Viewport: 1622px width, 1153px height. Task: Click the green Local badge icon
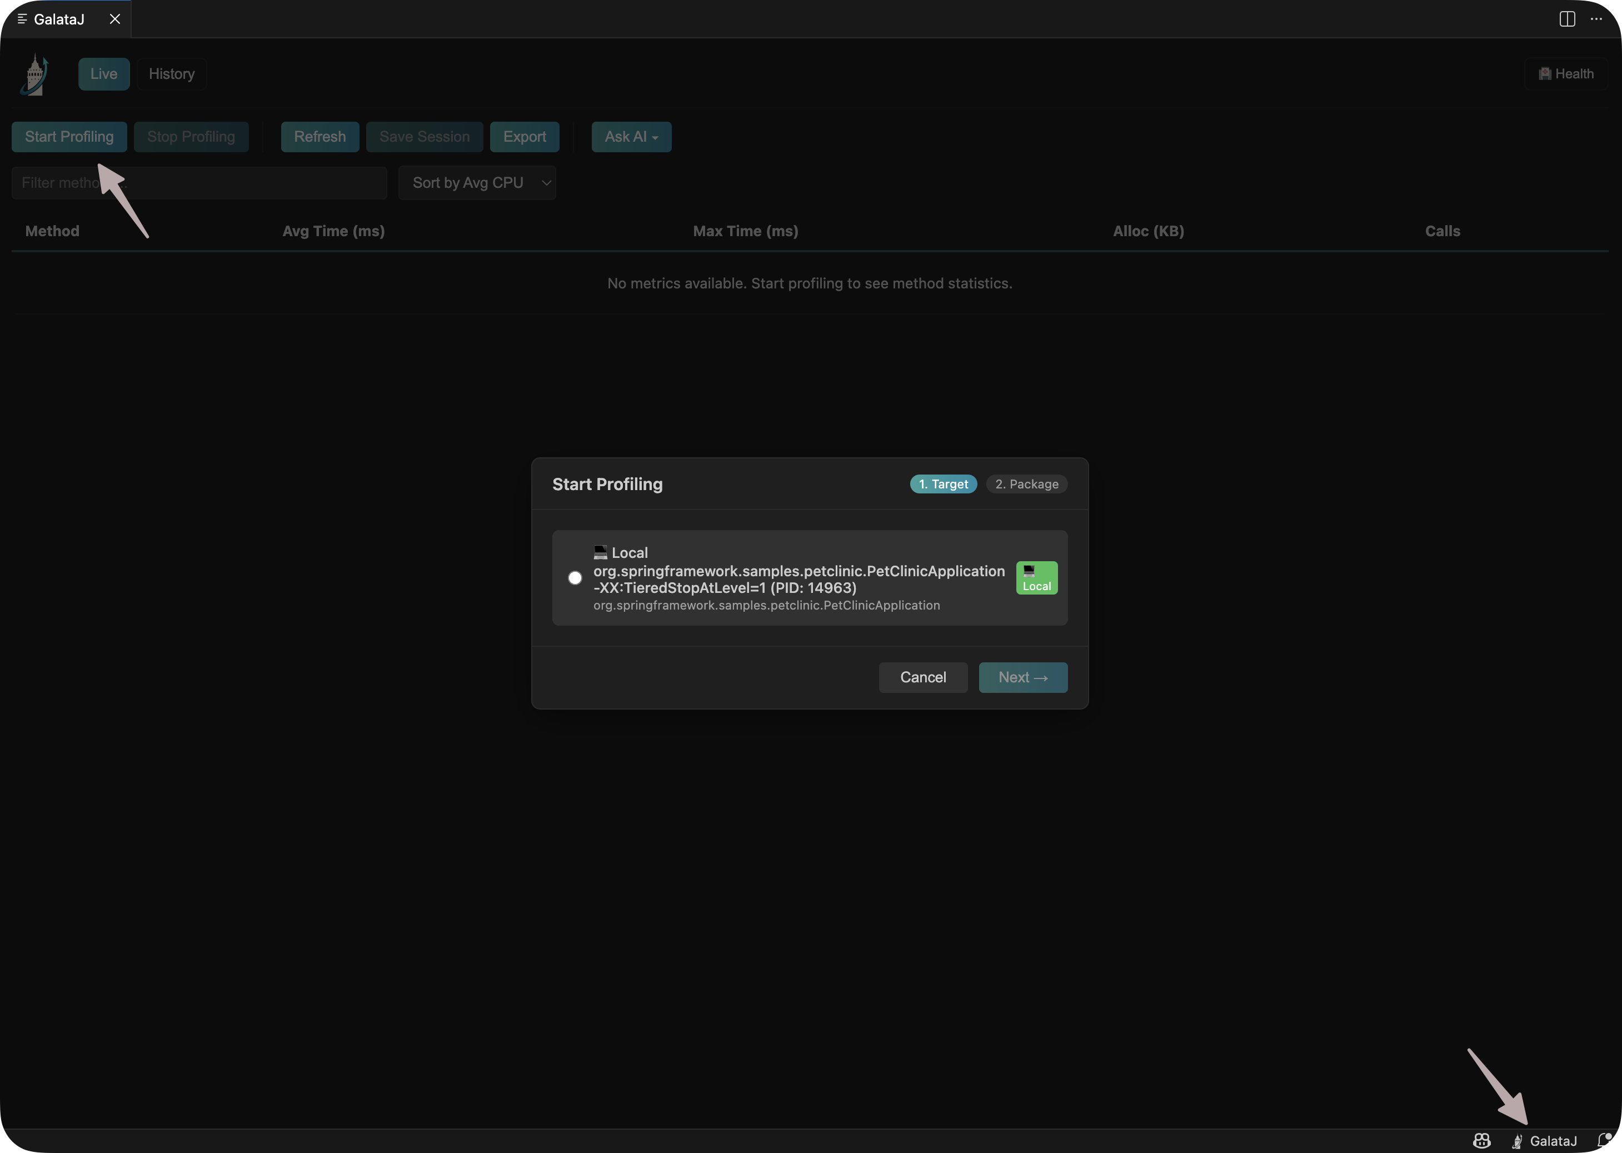[x=1036, y=578]
